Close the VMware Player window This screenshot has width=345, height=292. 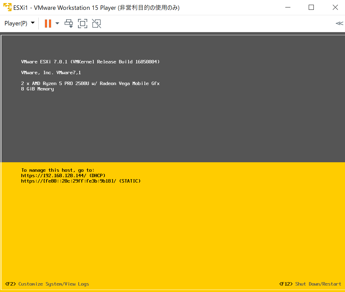(x=335, y=7)
